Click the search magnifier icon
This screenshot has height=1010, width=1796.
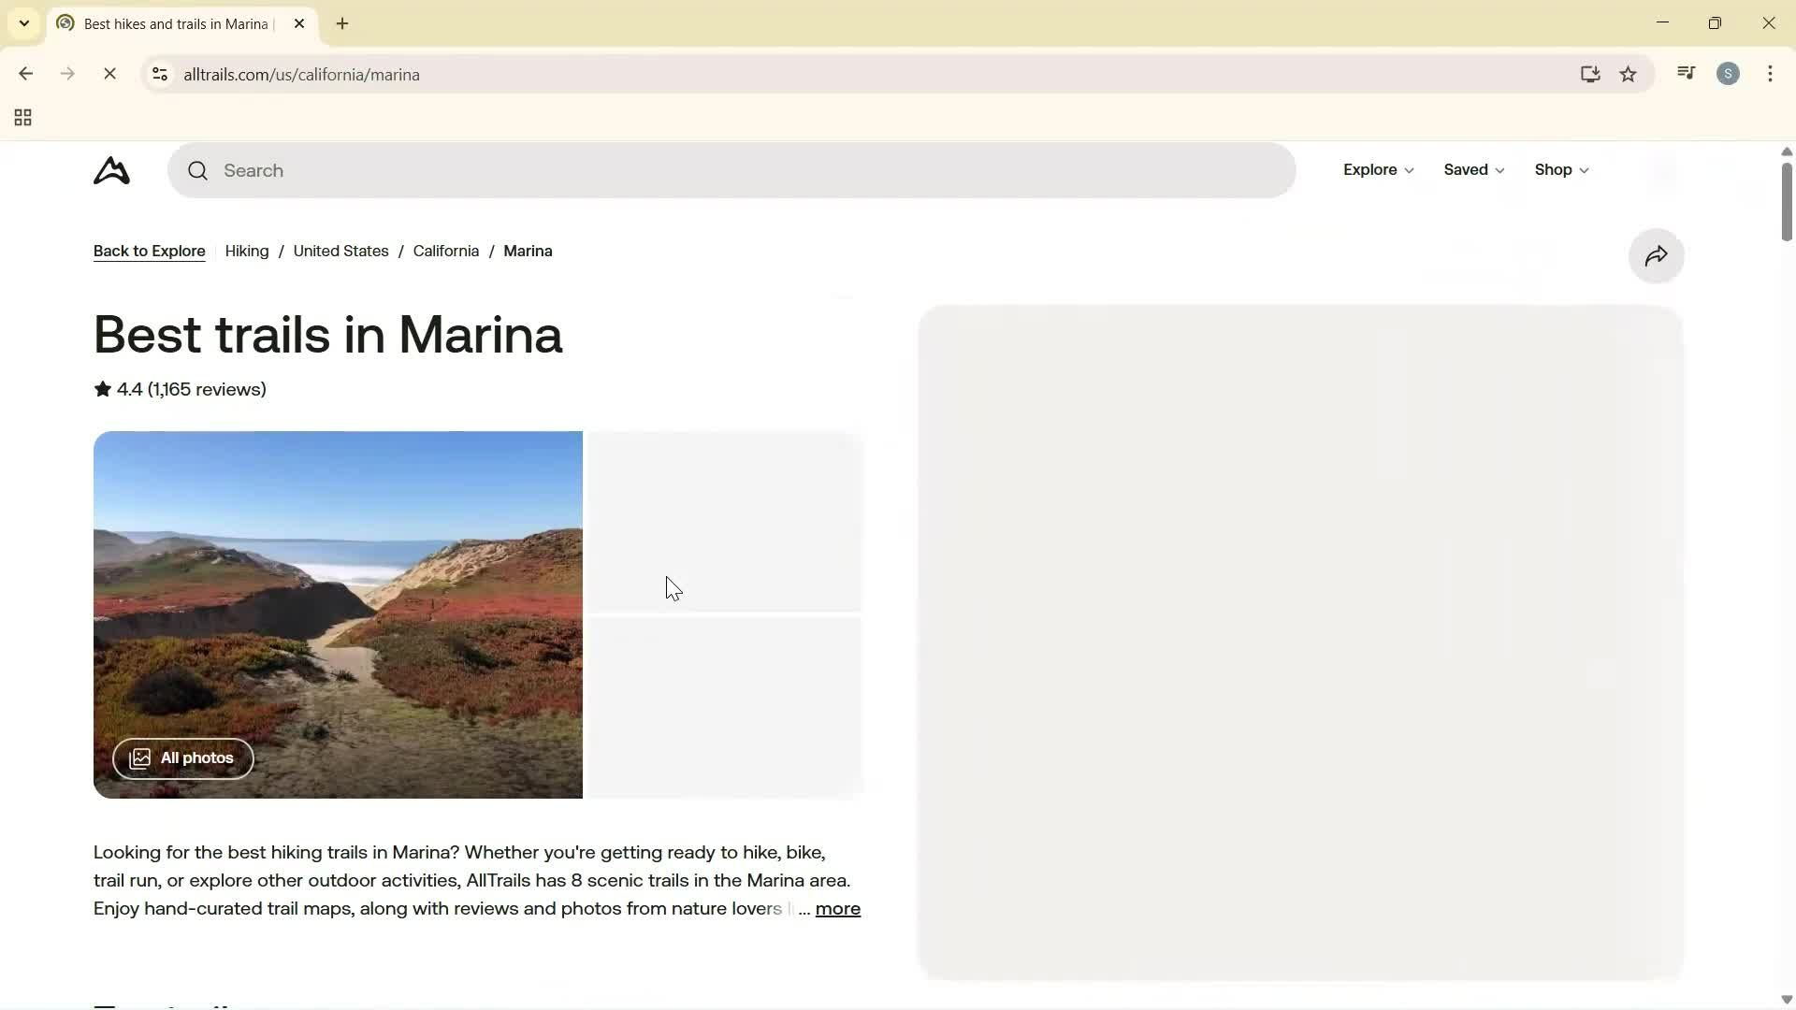pos(197,170)
